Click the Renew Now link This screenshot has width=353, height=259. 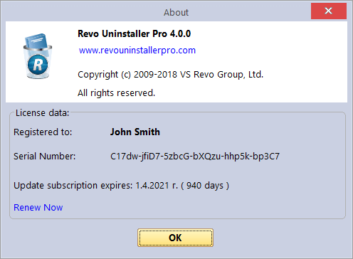pyautogui.click(x=38, y=208)
